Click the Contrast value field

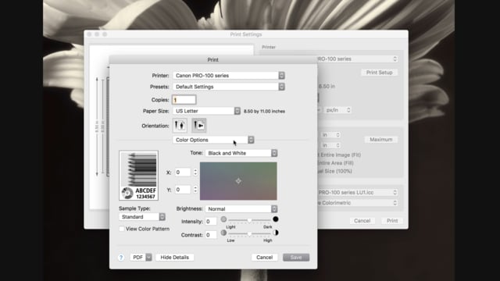pyautogui.click(x=211, y=235)
